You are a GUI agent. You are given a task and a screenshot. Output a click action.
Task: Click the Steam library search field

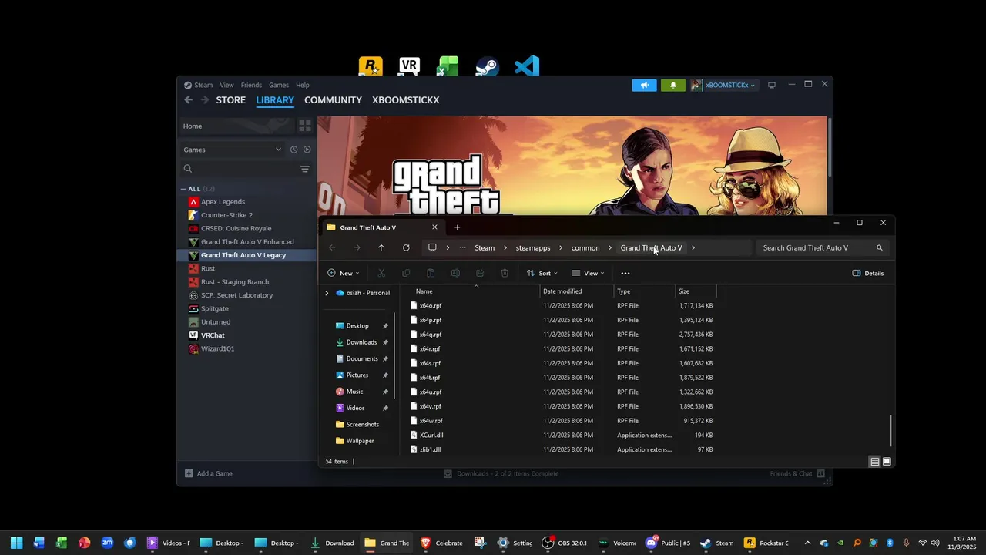pos(239,169)
